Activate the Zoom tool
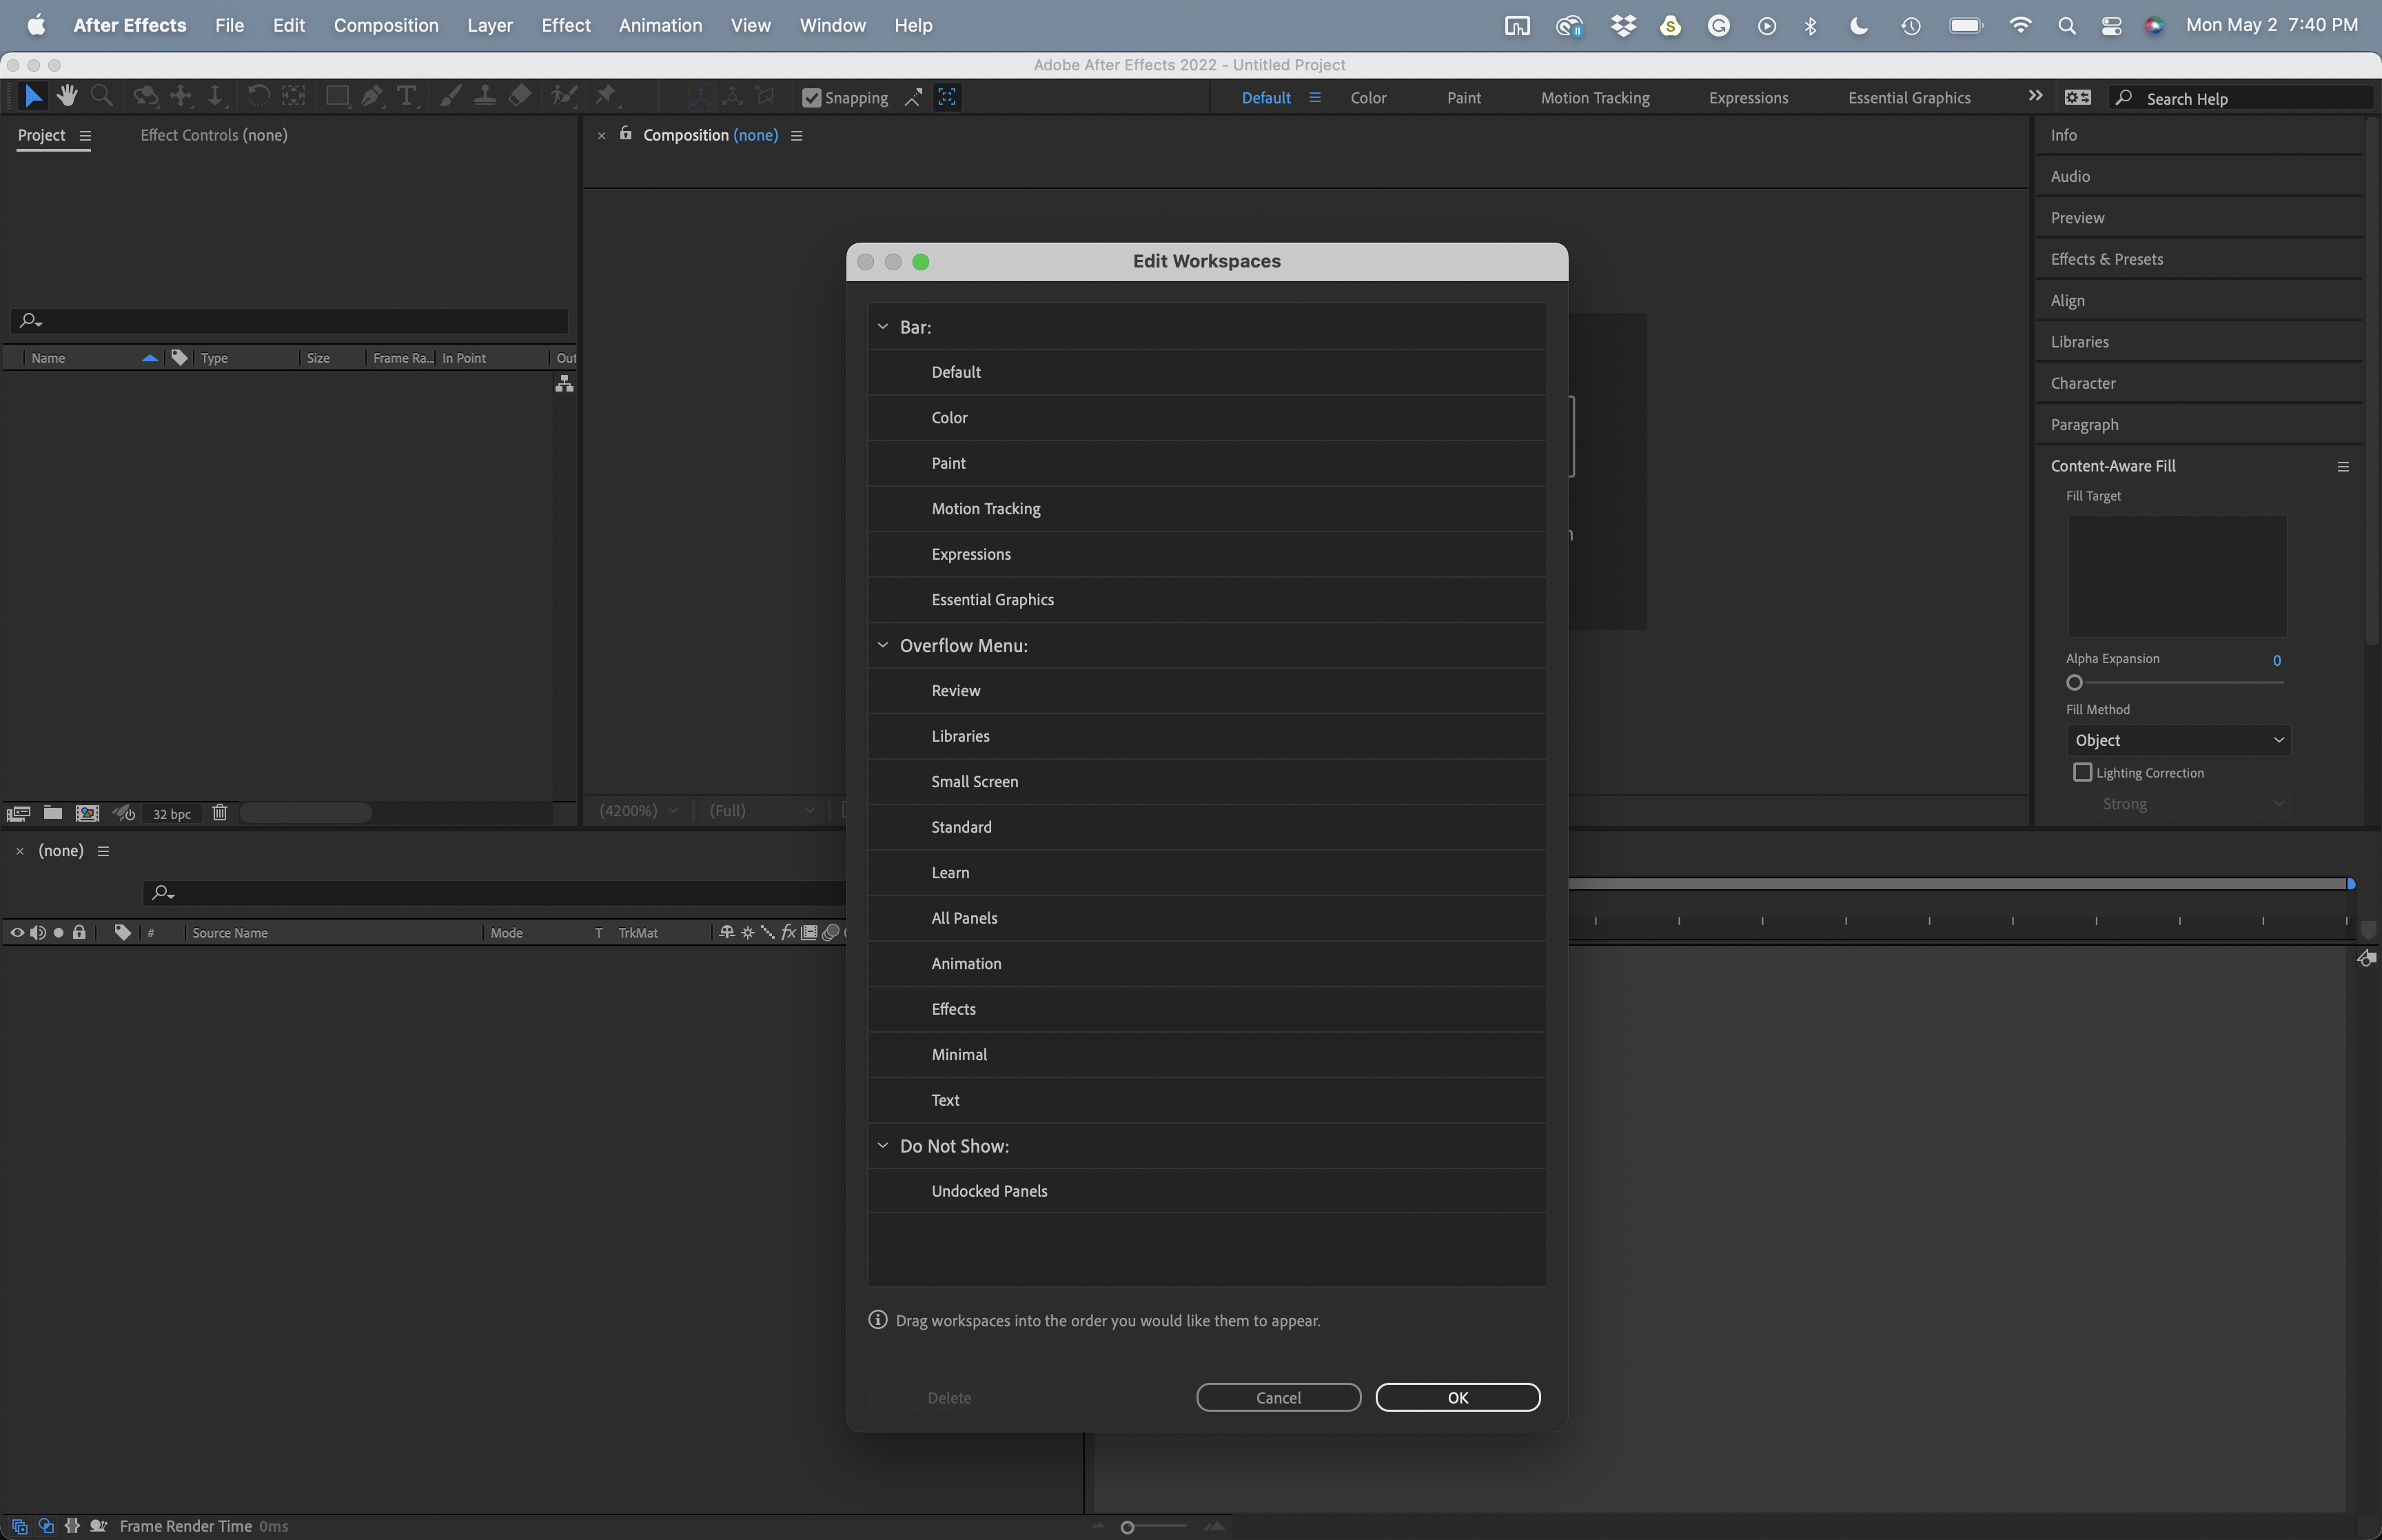The height and width of the screenshot is (1540, 2382). [101, 96]
